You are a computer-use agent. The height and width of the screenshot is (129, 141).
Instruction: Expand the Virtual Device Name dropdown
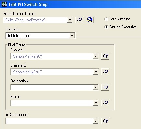[70, 20]
